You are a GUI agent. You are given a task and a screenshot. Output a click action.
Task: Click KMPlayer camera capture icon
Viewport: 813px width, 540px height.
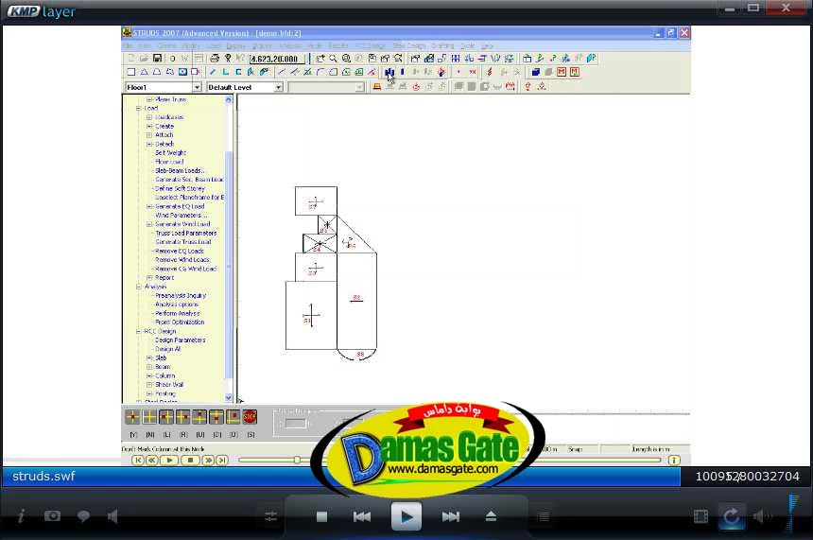[x=52, y=516]
